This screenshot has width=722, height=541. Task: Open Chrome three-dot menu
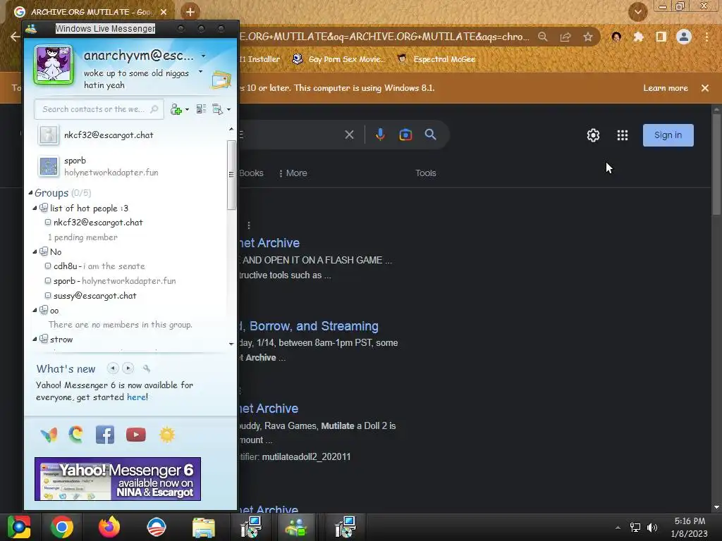point(706,37)
